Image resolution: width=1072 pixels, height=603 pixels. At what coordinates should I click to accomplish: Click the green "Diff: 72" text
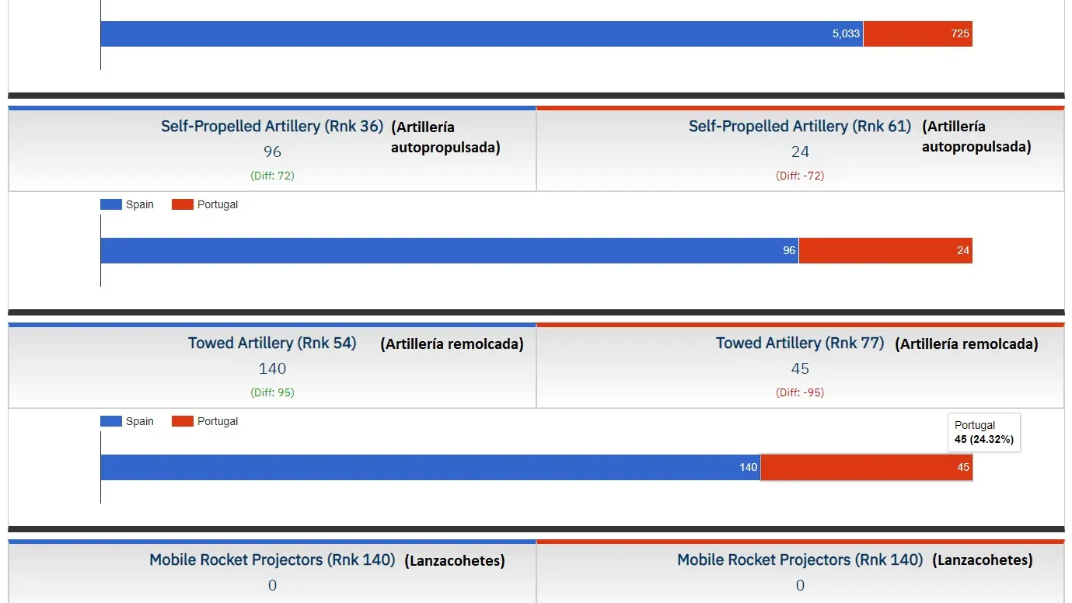click(272, 176)
